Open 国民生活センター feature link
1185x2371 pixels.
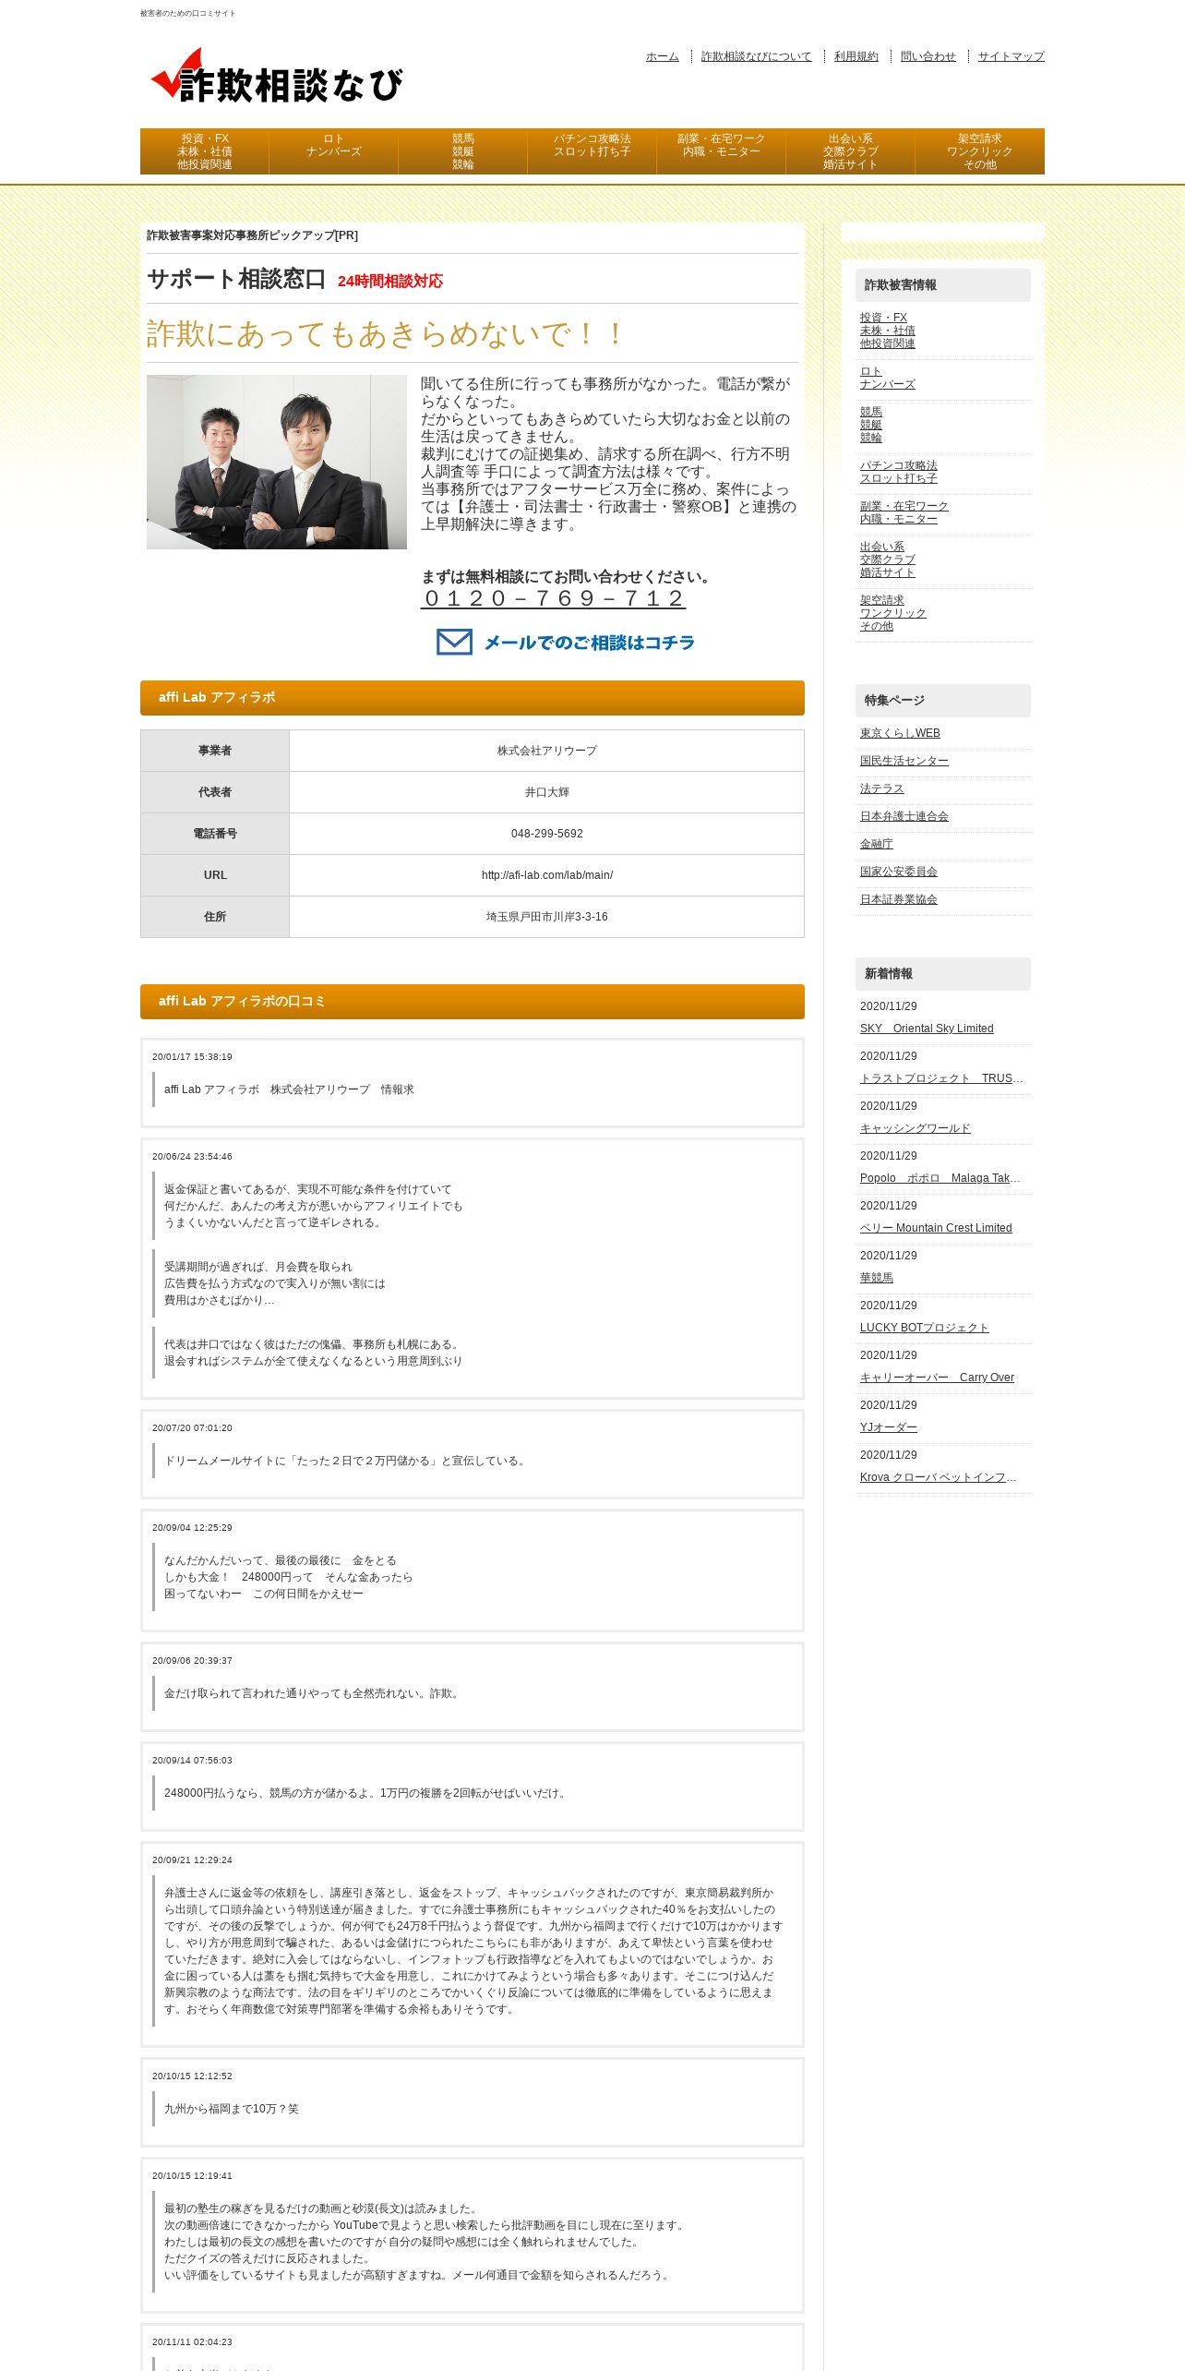[904, 761]
